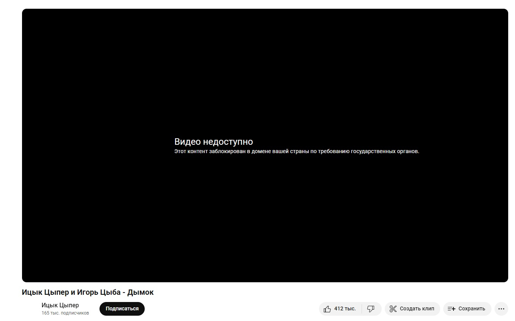
Task: Click the video title Ицык Цыпер и Игорь Цыба - Дымок
Action: tap(88, 293)
